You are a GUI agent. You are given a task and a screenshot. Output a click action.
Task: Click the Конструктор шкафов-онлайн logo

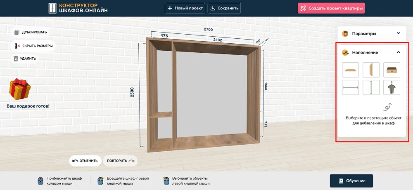click(x=78, y=8)
